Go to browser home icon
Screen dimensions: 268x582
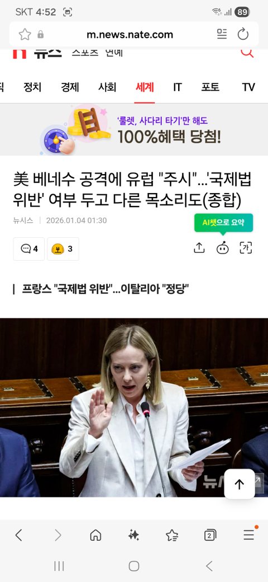95,535
